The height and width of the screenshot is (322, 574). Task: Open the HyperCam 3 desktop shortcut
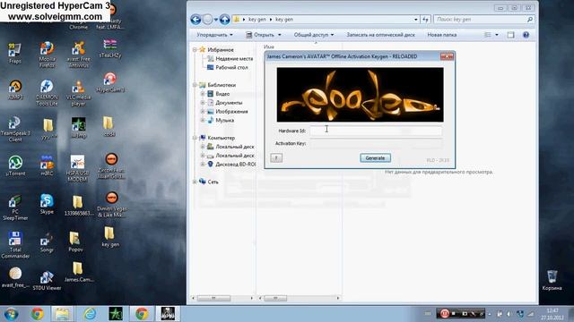pos(109,82)
